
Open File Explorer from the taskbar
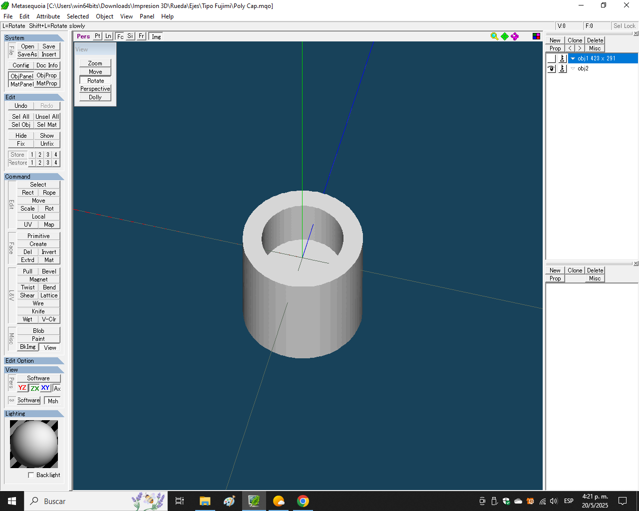point(205,501)
